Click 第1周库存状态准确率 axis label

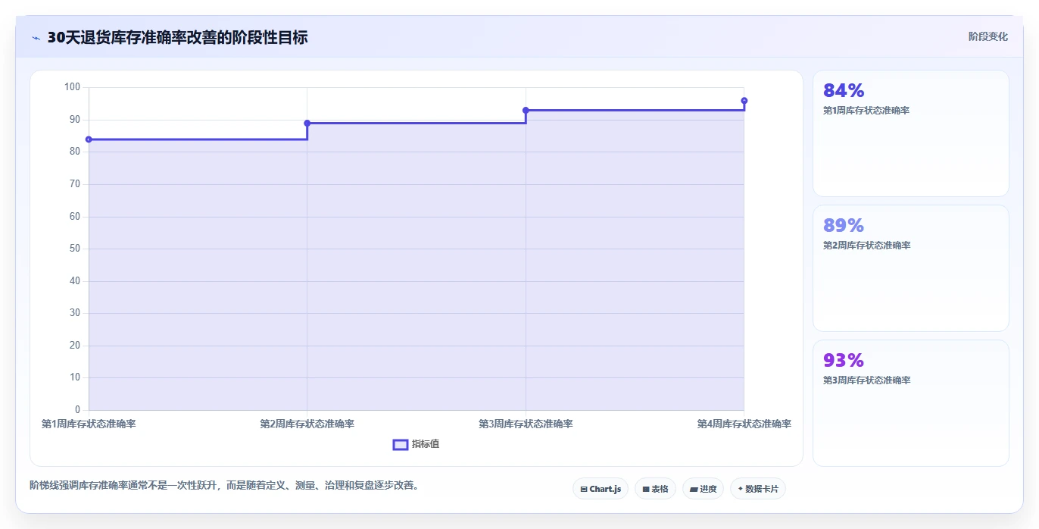(x=89, y=424)
